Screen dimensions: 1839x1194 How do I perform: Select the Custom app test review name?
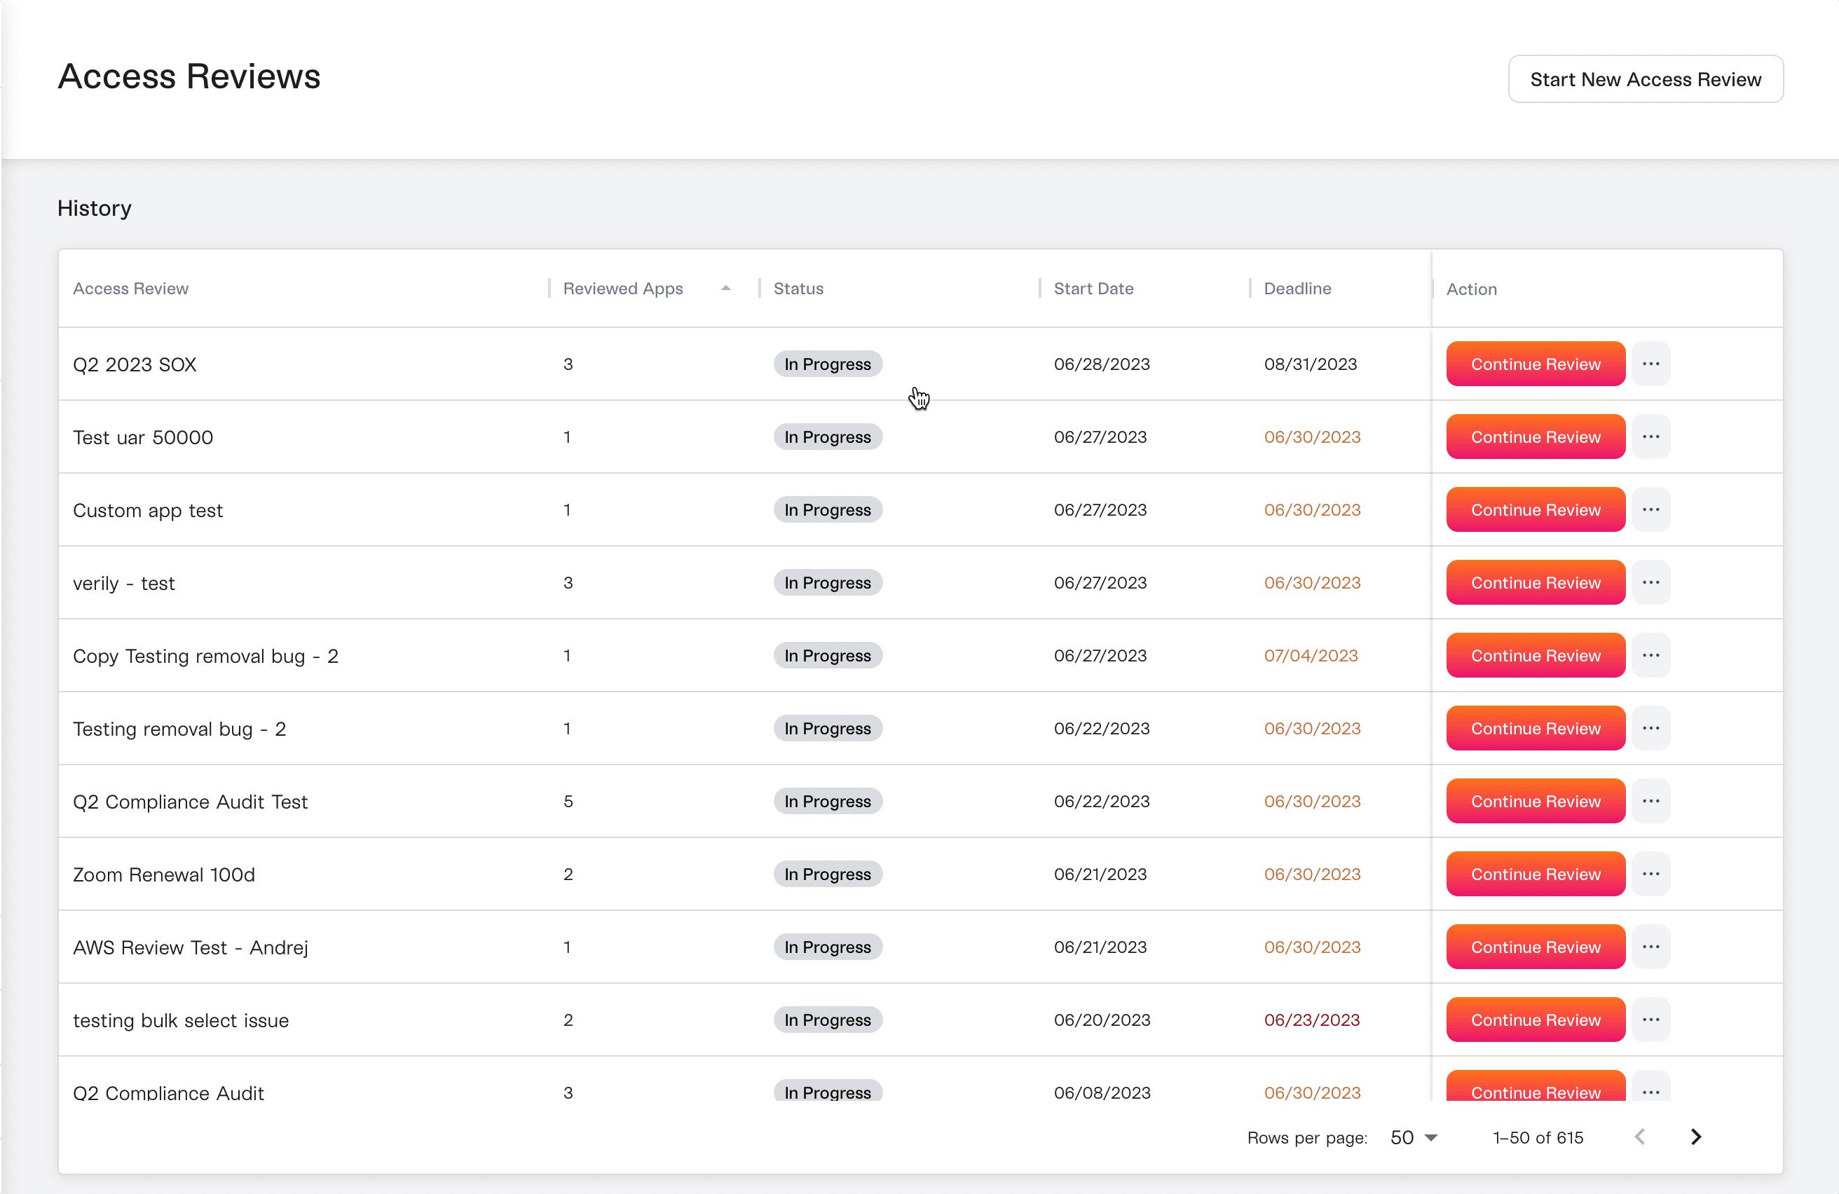[148, 511]
